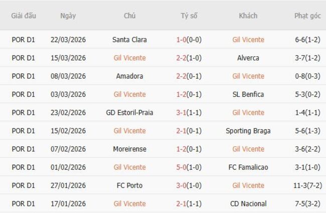
Task: Click the Santa Clara home team link
Action: point(129,40)
